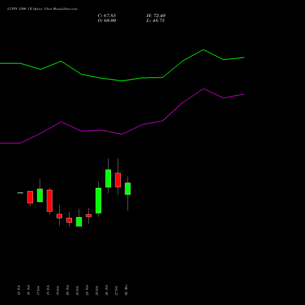Click the close value 'C: 67.85'
The height and width of the screenshot is (305, 305).
pyautogui.click(x=107, y=16)
